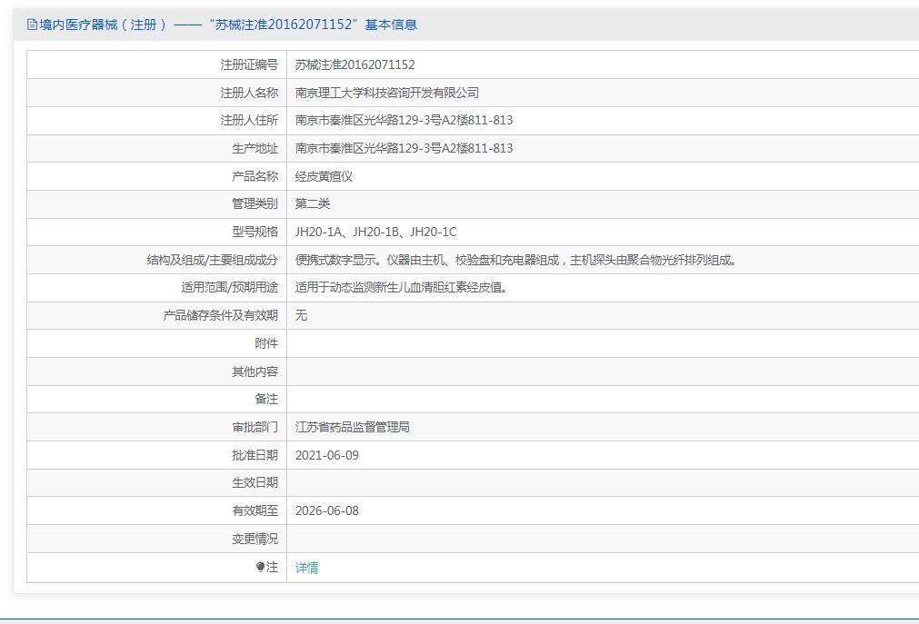
Task: Click the 注册人名称 label
Action: 249,93
